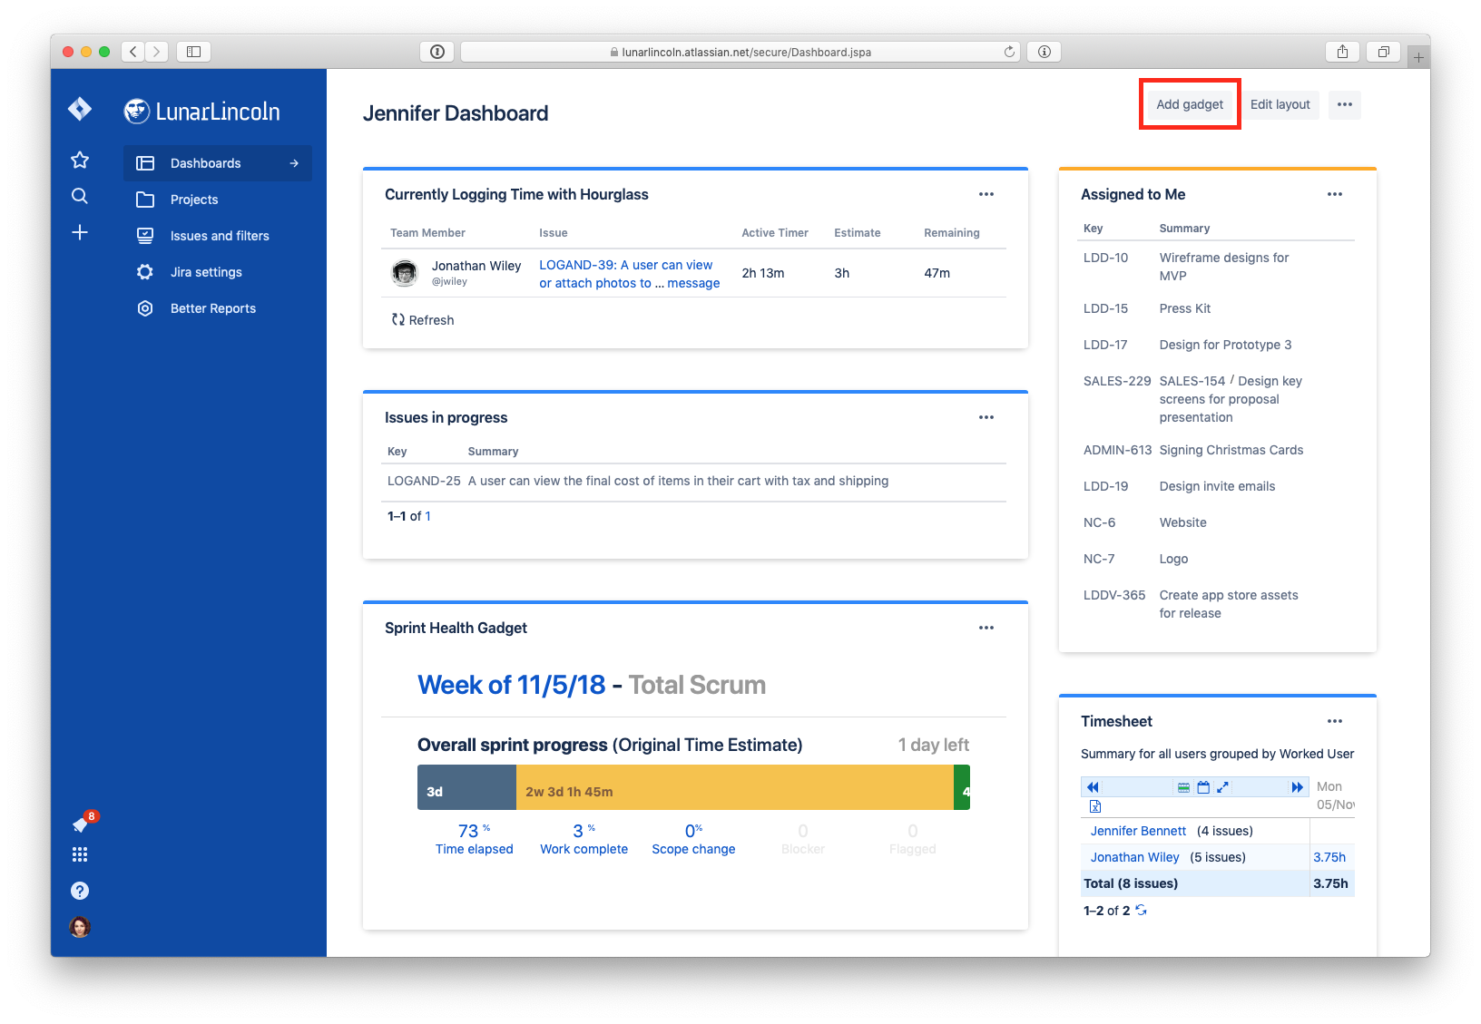Click the Timesheet expand arrows icon

(x=1222, y=787)
